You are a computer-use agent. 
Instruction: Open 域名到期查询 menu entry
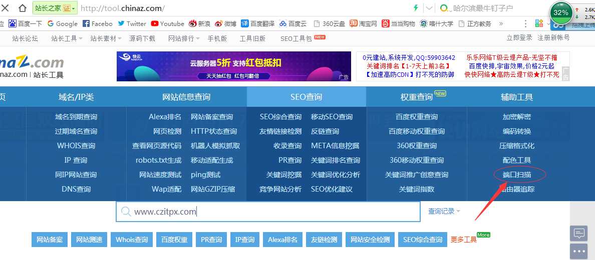(76, 117)
